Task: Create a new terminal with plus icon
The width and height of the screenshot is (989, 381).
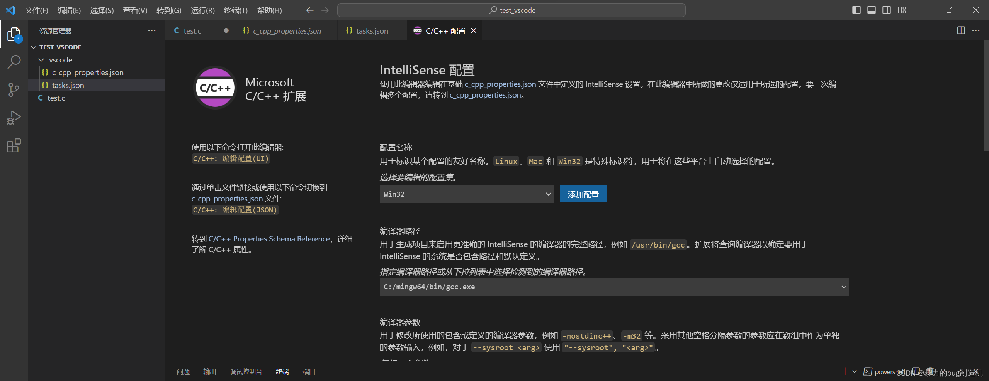Action: coord(845,371)
